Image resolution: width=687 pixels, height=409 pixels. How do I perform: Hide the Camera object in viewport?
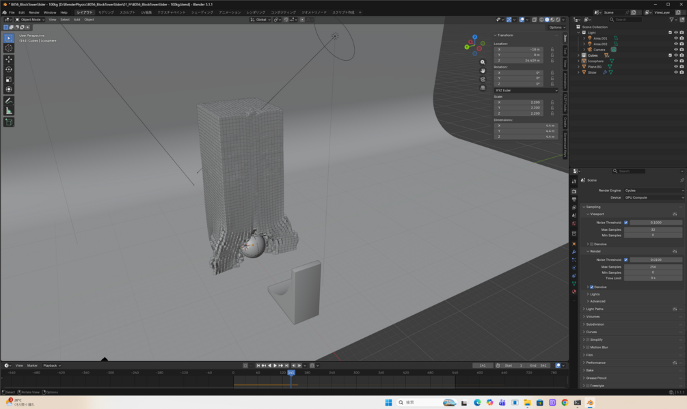(x=676, y=49)
